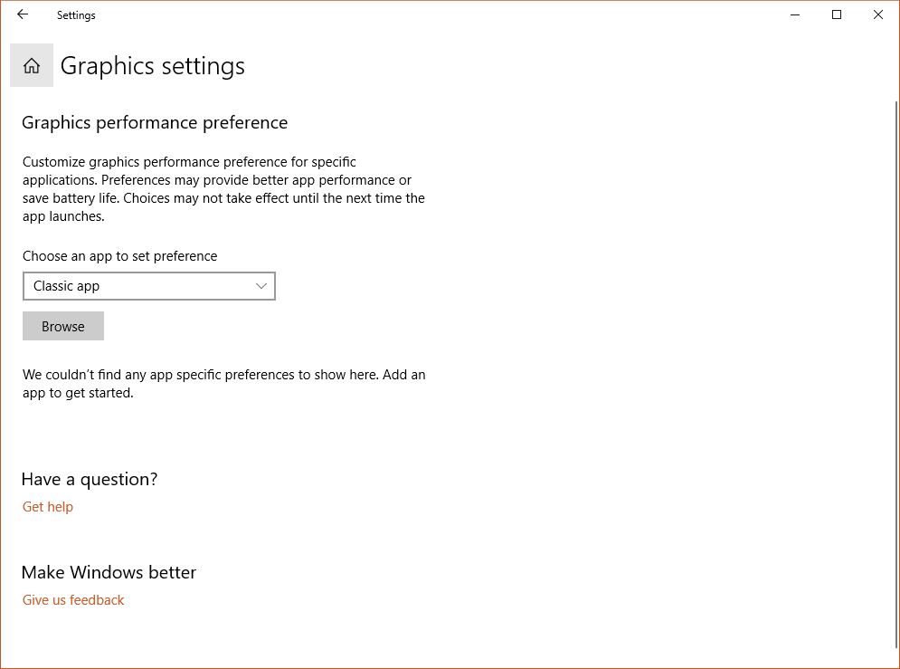Screen dimensions: 900x669
Task: Click the Make Windows better heading
Action: (109, 572)
